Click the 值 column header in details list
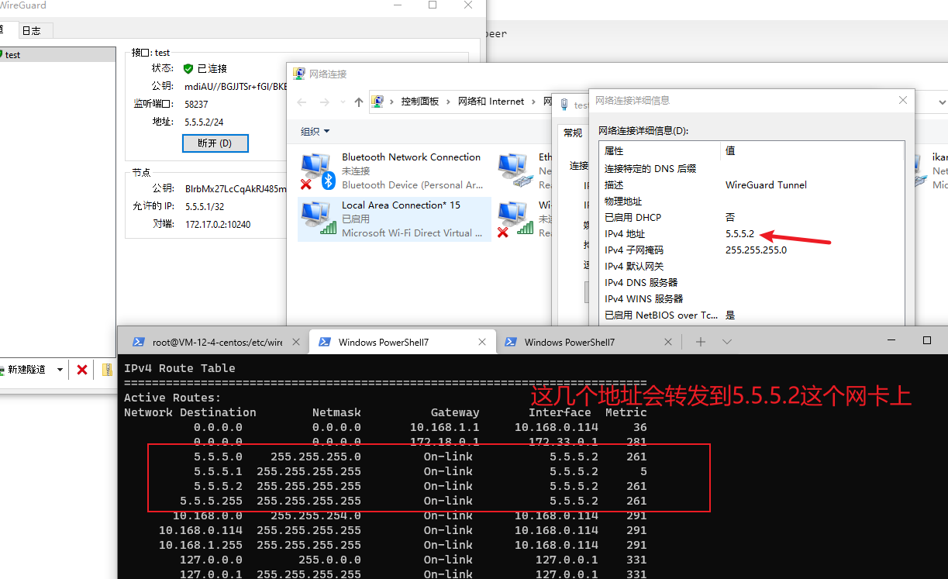This screenshot has height=579, width=948. (812, 151)
